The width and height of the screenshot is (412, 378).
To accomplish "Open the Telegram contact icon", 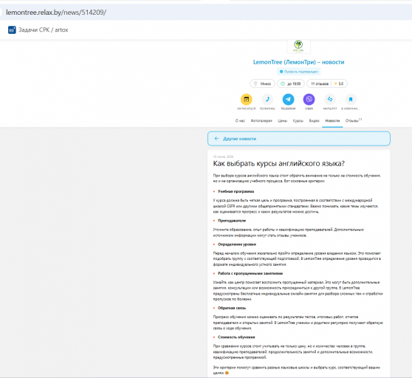I will 288,99.
